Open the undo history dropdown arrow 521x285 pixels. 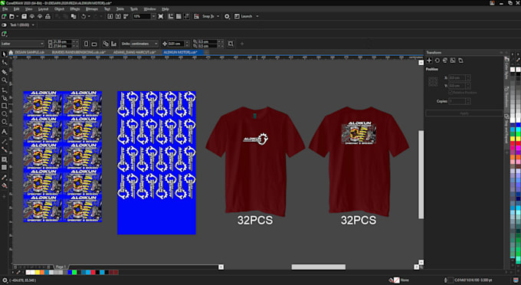(x=89, y=16)
